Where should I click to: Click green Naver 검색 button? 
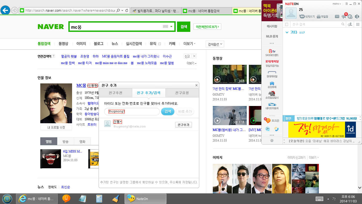pyautogui.click(x=184, y=27)
